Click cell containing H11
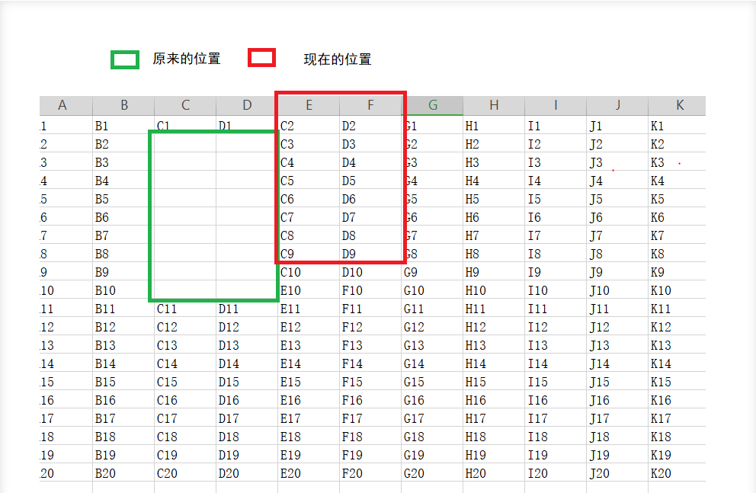This screenshot has width=756, height=493. tap(494, 309)
